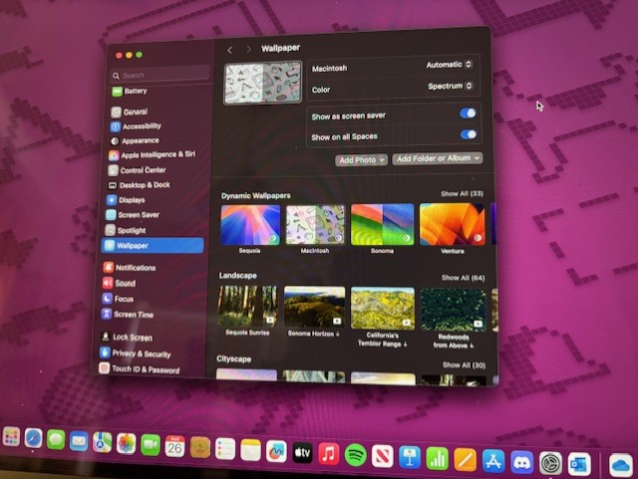
Task: Open Discord from the Dock
Action: click(x=521, y=461)
